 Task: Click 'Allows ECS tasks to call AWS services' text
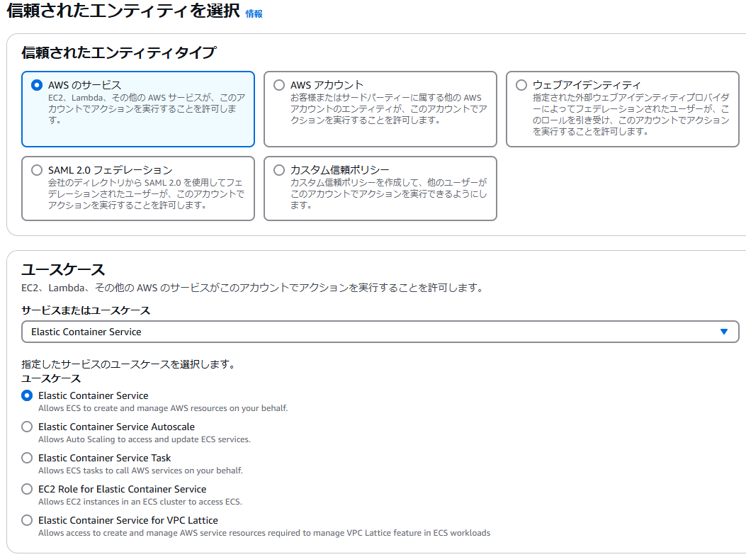140,471
